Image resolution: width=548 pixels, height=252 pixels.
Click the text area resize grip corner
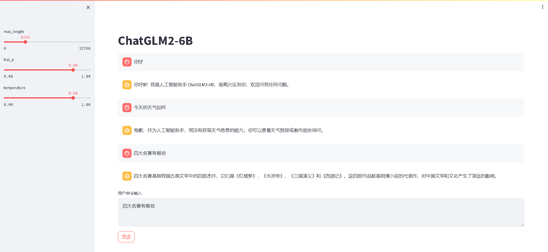click(522, 225)
